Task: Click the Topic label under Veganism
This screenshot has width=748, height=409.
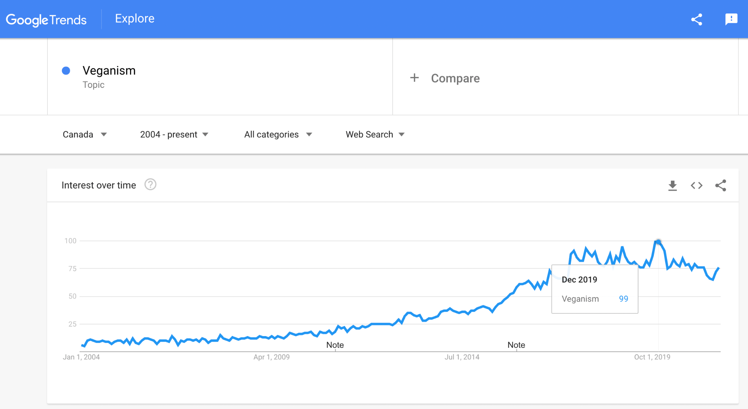Action: tap(93, 85)
